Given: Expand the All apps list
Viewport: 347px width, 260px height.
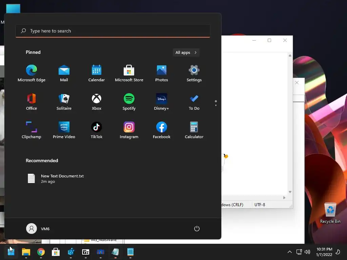Looking at the screenshot, I should [x=186, y=52].
